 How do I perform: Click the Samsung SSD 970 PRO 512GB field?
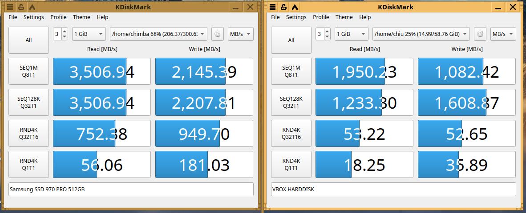pos(131,189)
